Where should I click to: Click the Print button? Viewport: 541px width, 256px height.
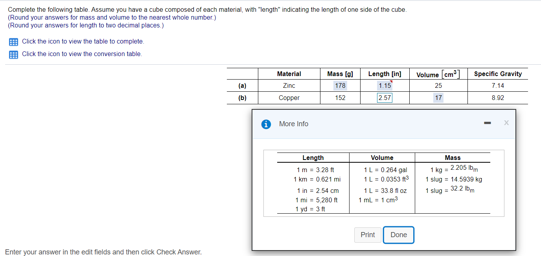(368, 235)
